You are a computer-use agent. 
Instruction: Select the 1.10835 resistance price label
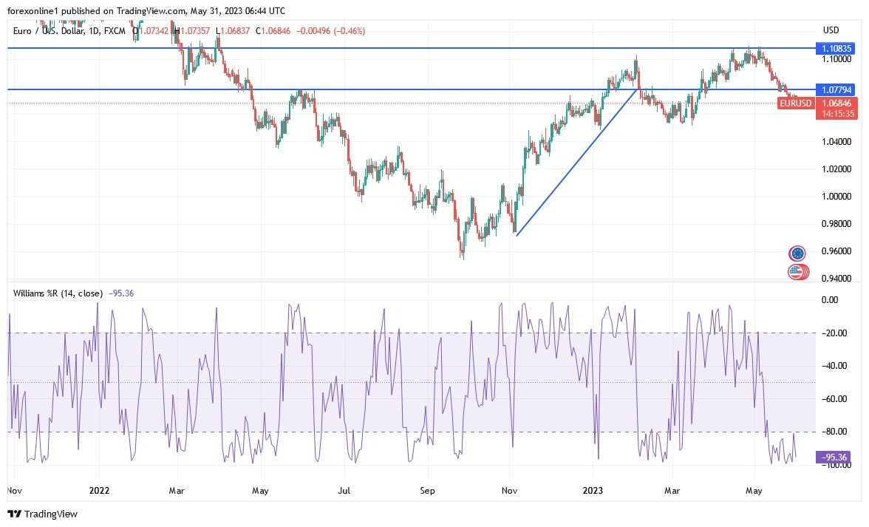[x=836, y=48]
